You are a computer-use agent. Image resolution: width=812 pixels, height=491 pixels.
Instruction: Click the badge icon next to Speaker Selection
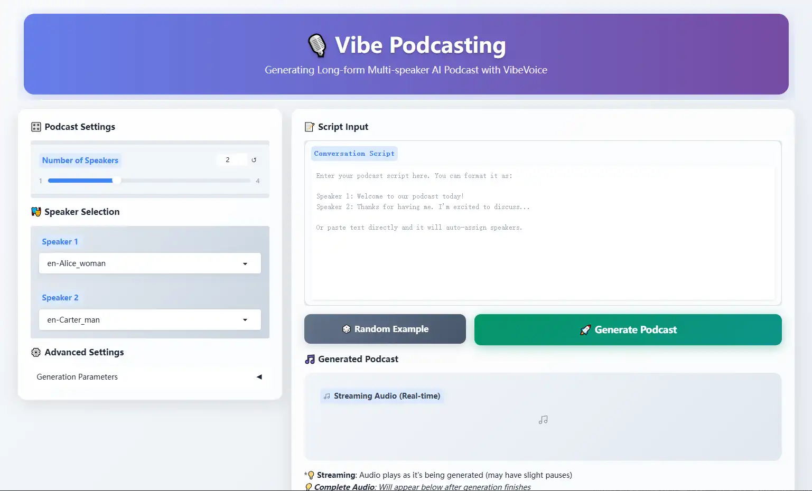click(36, 212)
